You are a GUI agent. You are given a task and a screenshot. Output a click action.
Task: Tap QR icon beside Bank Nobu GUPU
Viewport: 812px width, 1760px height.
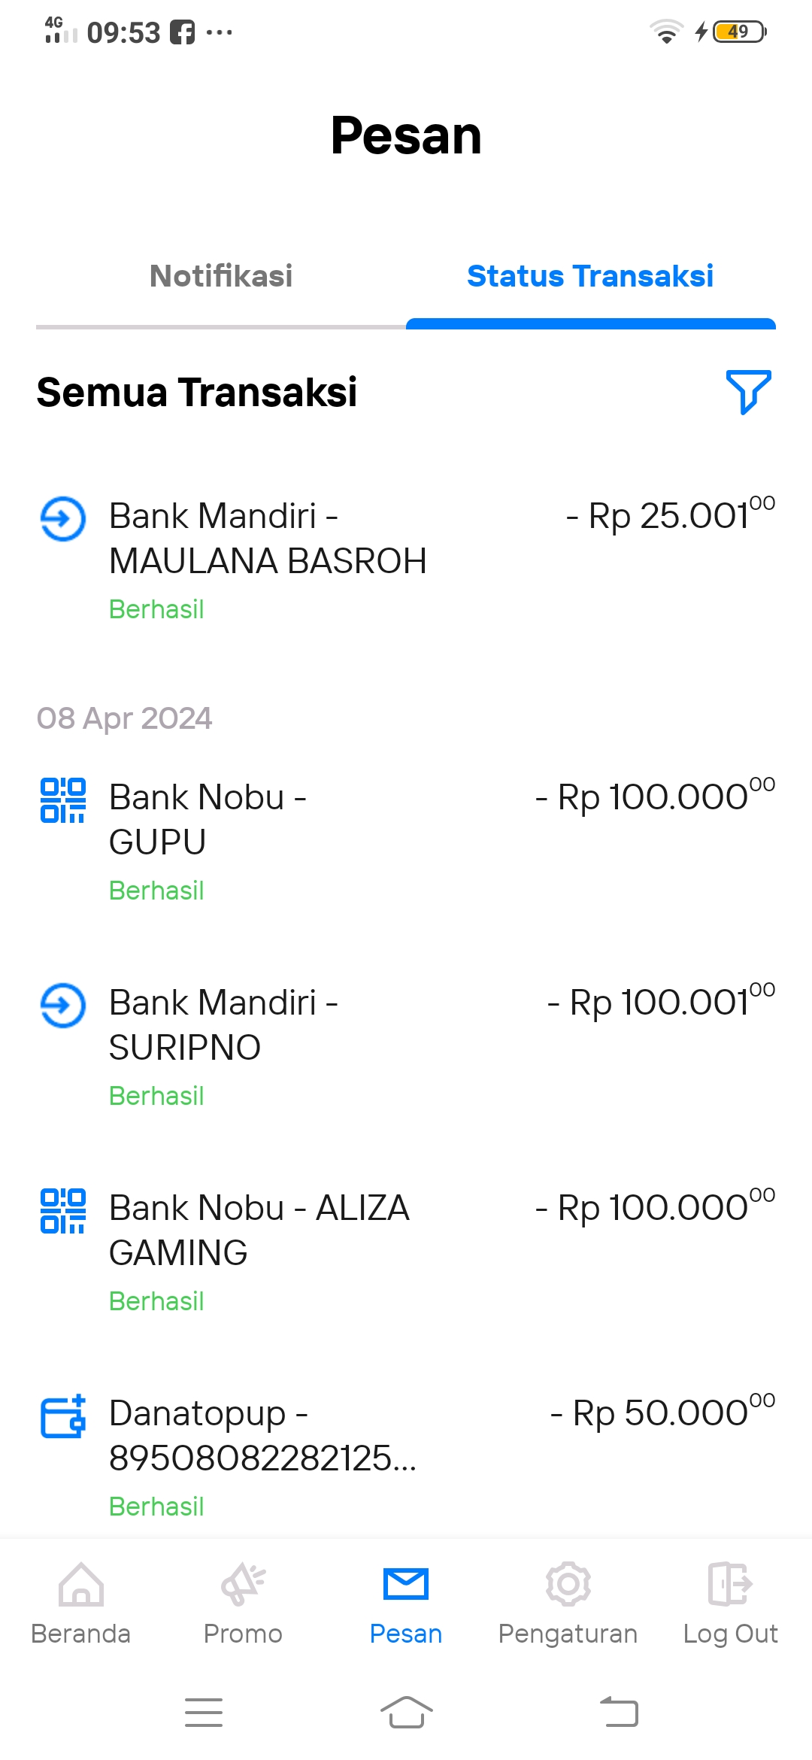[63, 800]
